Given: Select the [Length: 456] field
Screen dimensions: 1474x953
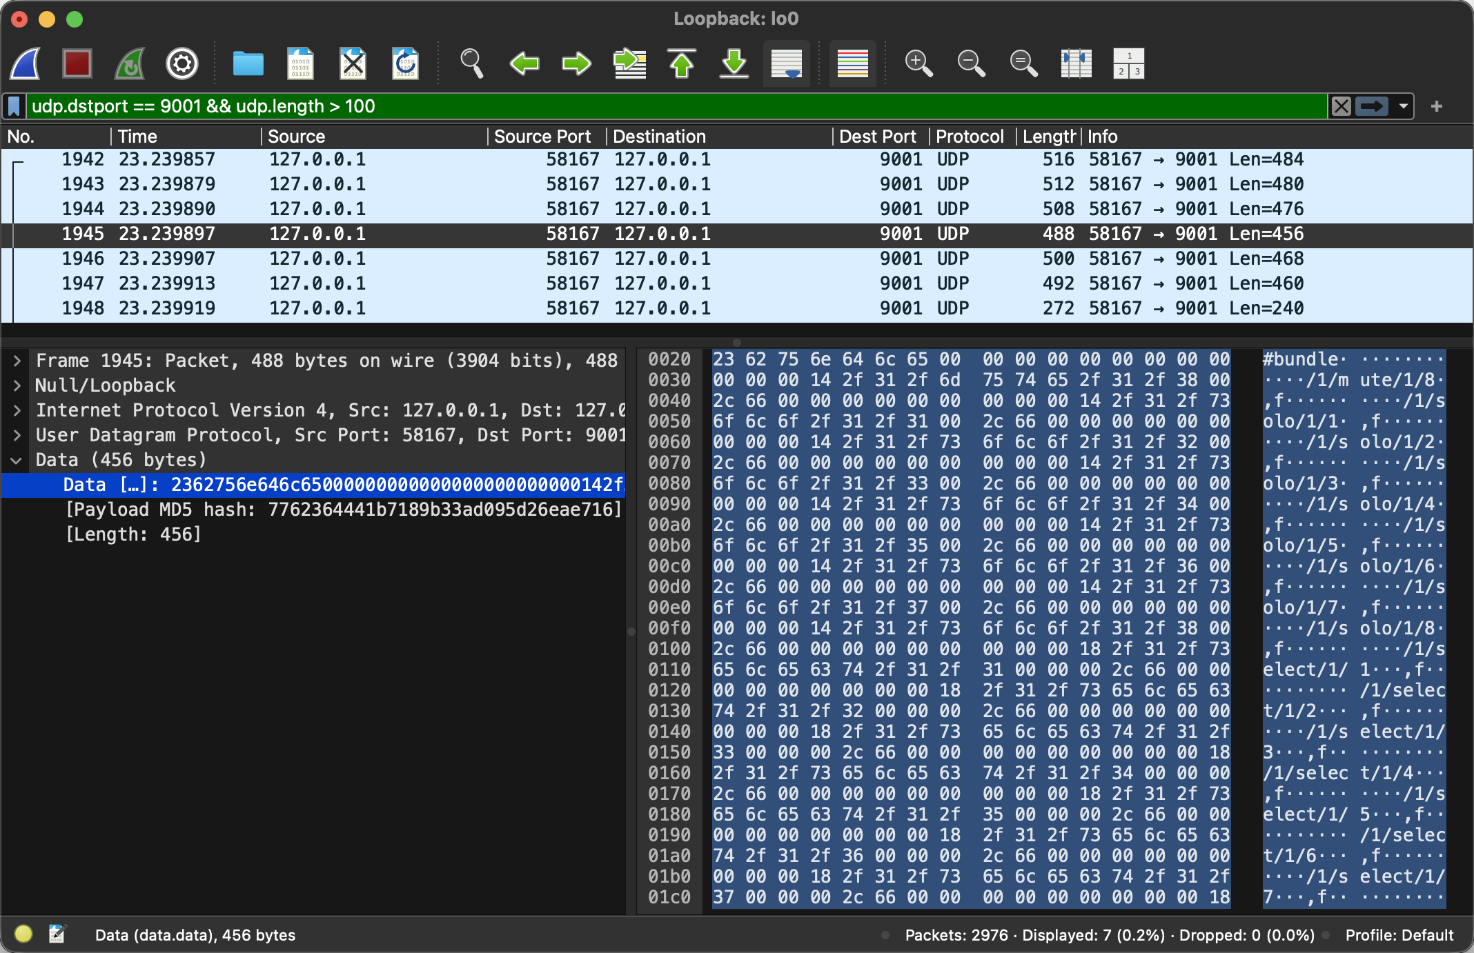Looking at the screenshot, I should click(x=133, y=534).
